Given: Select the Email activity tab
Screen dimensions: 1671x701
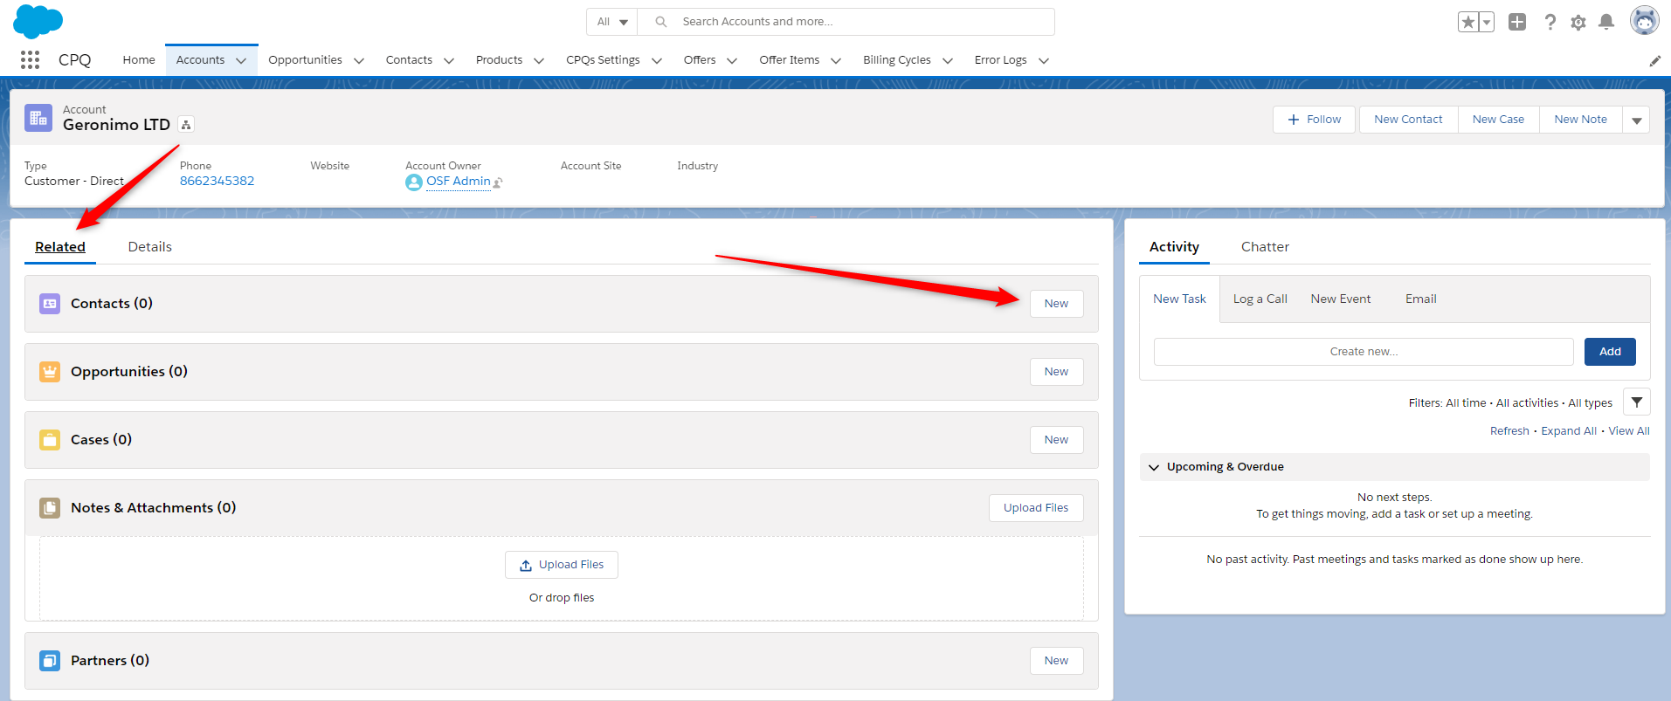Looking at the screenshot, I should coord(1420,299).
